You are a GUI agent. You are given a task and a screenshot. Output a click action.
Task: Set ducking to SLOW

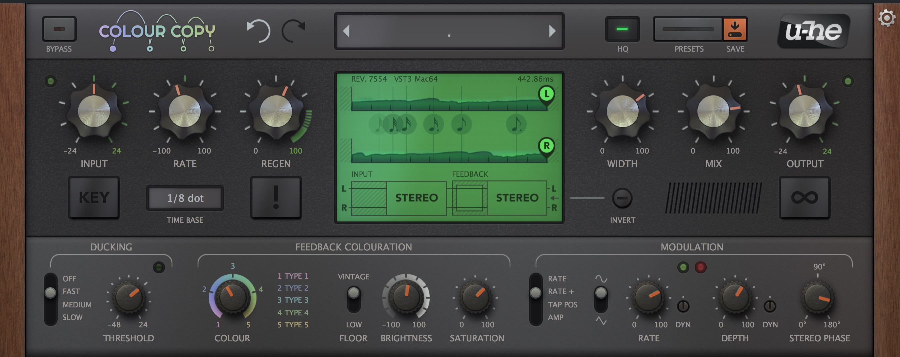[72, 317]
